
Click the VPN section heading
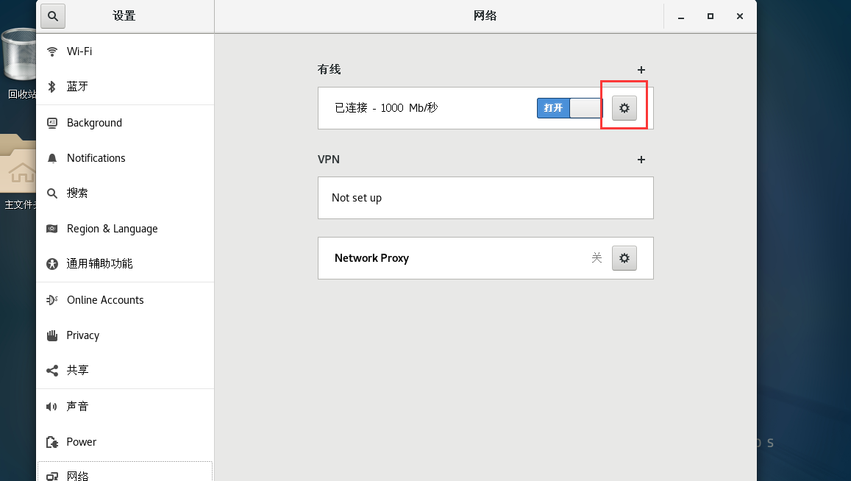point(328,159)
